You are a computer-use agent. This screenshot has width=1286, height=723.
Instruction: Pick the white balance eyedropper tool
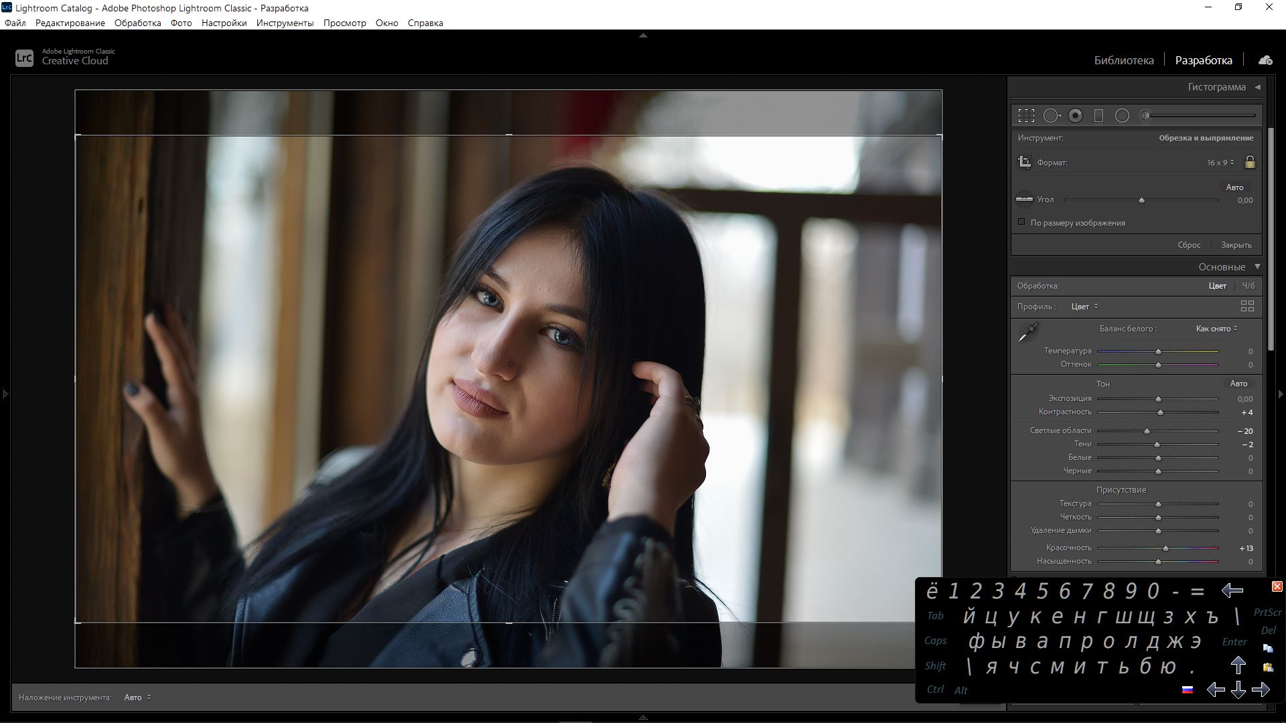coord(1027,331)
